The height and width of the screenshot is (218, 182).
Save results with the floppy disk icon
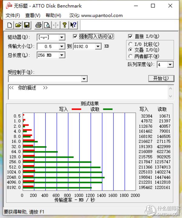click(x=27, y=25)
